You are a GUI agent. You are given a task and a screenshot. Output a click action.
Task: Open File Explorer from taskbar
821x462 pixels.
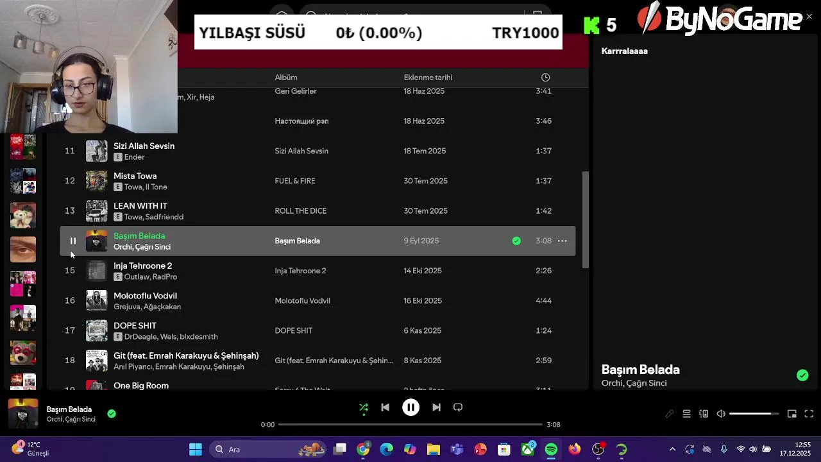[x=434, y=449]
